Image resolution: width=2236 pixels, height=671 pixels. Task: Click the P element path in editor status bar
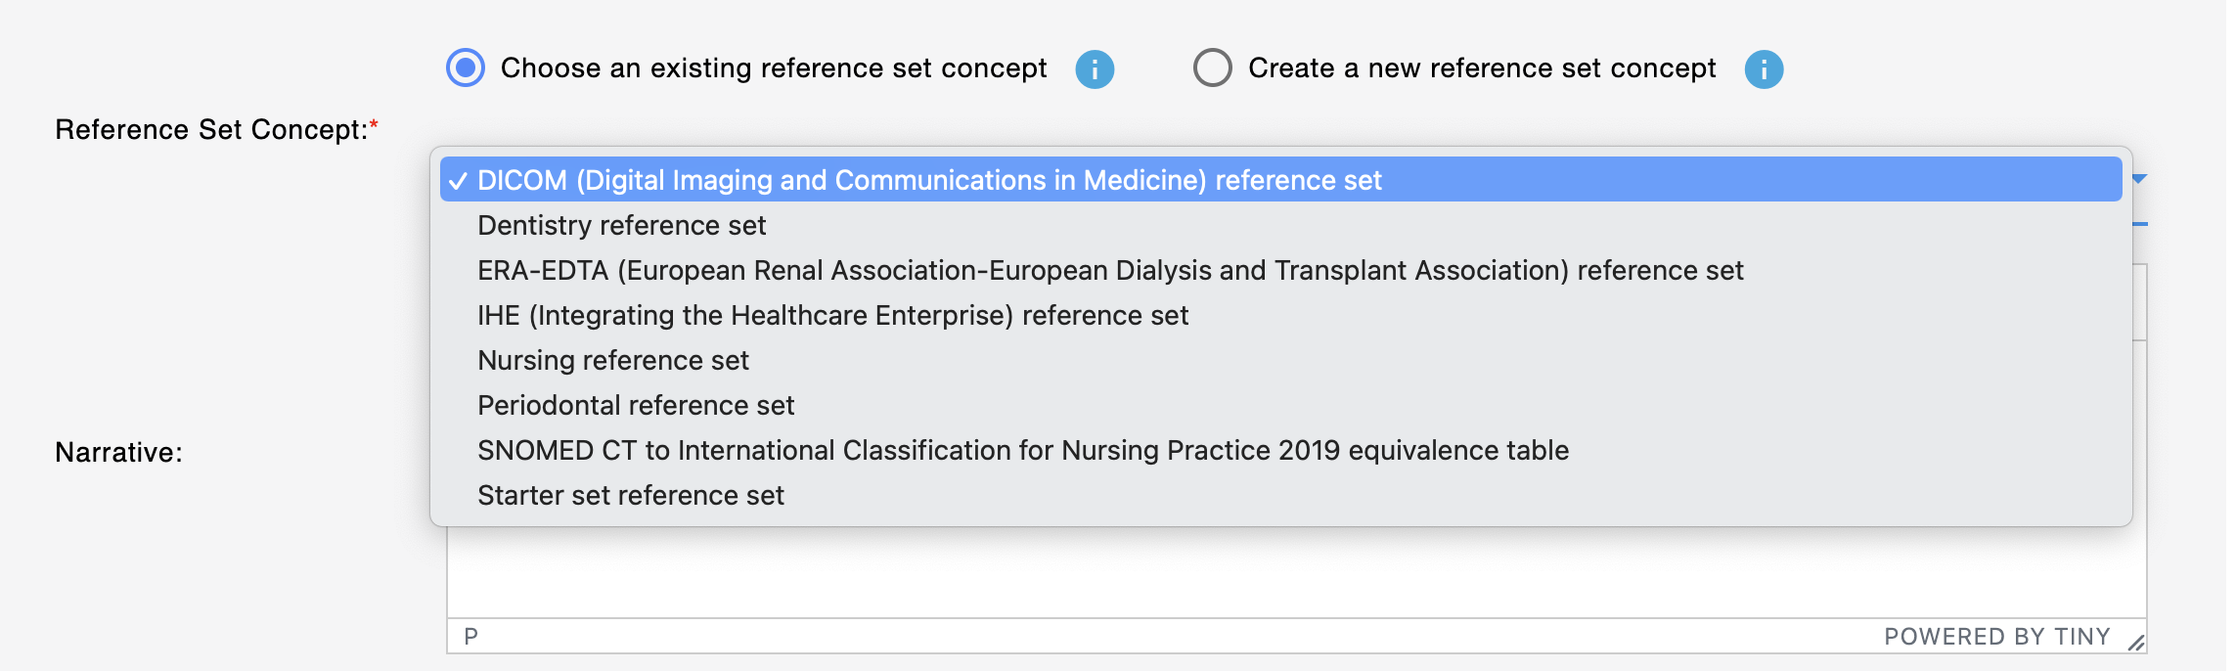(x=471, y=637)
